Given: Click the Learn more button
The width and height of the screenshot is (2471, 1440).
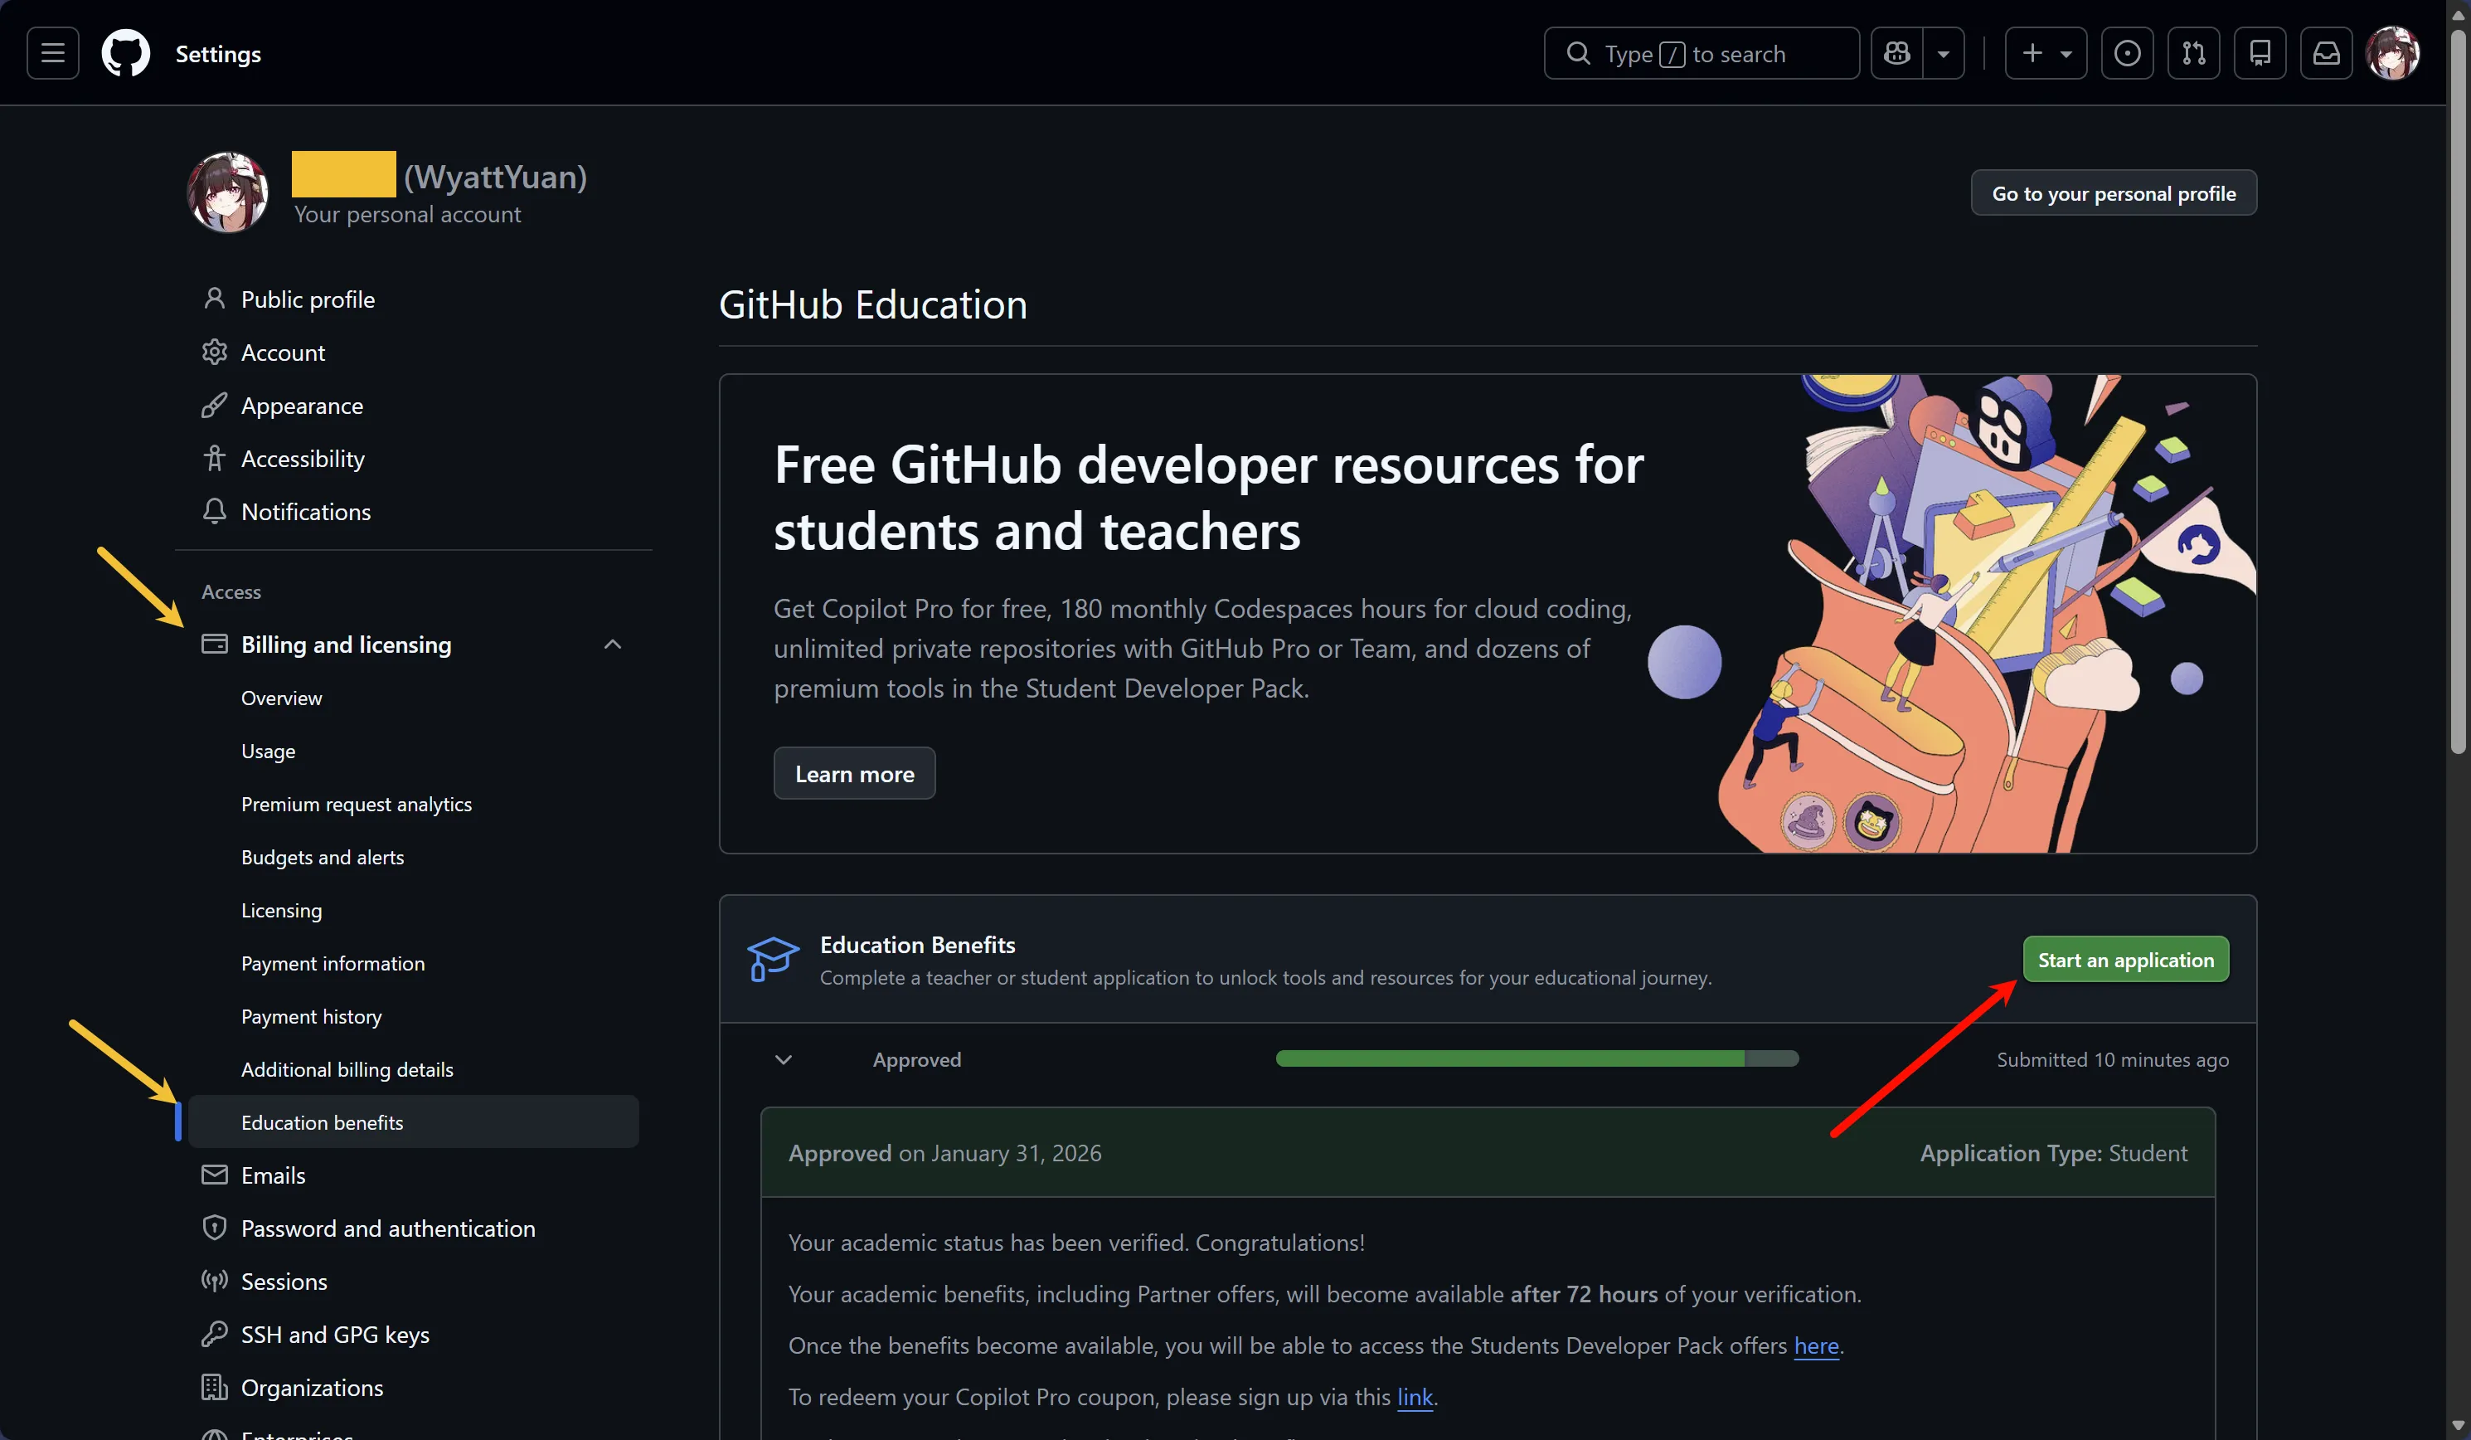Looking at the screenshot, I should click(x=853, y=774).
